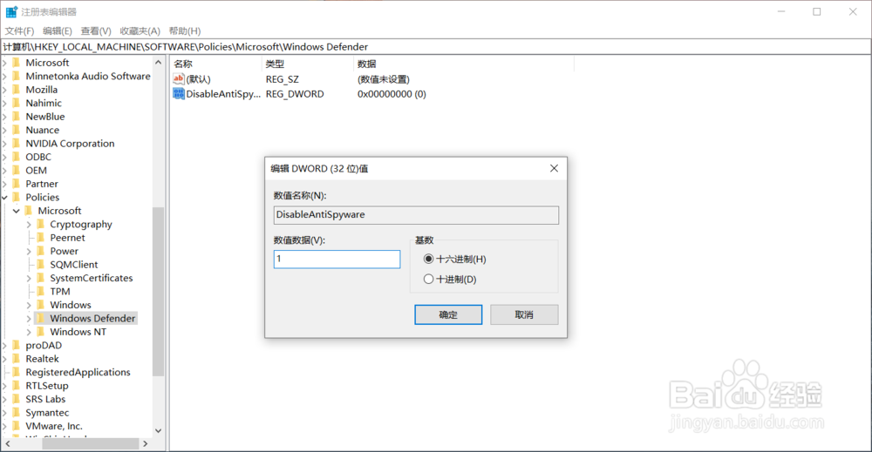Click the Policies folder icon
Viewport: 872px width, 452px height.
pos(16,197)
